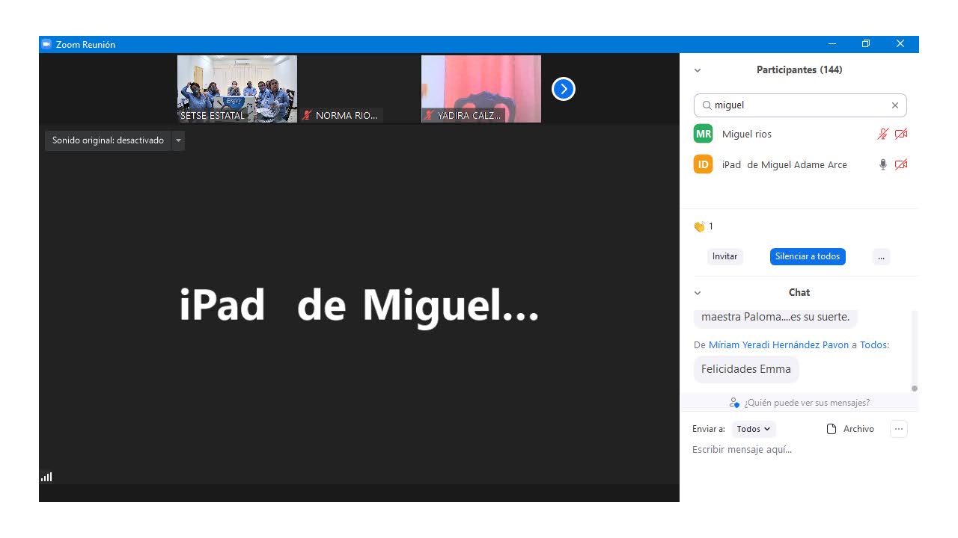This screenshot has width=958, height=538.
Task: Open Sonido original dropdown arrow
Action: point(178,140)
